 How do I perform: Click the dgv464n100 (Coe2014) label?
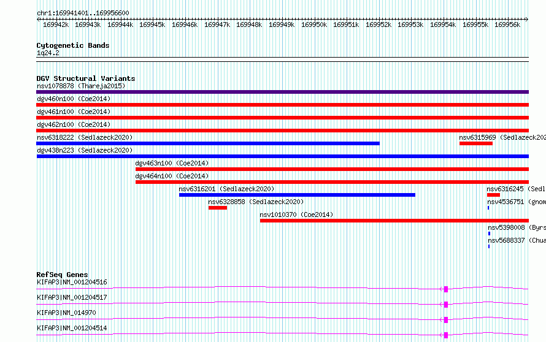[172, 176]
